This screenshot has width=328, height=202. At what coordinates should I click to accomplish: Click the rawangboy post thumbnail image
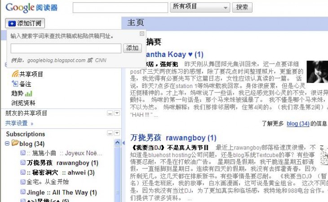324,155
